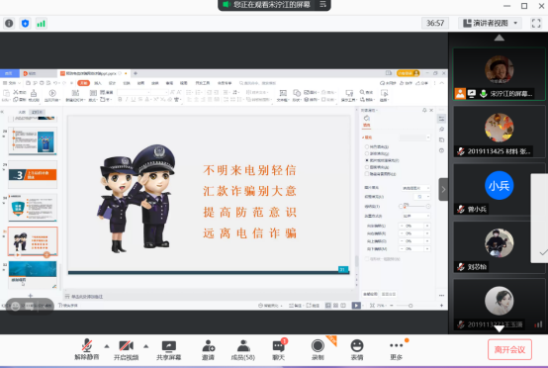Toggle fullscreen mode icon
The width and height of the screenshot is (548, 368).
(x=536, y=24)
